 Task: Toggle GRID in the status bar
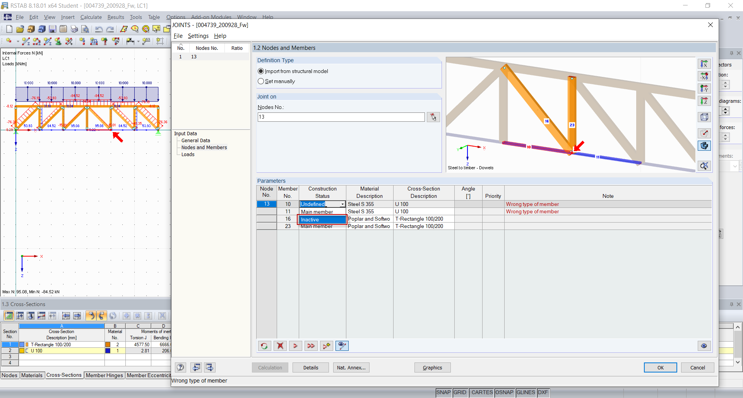(460, 392)
